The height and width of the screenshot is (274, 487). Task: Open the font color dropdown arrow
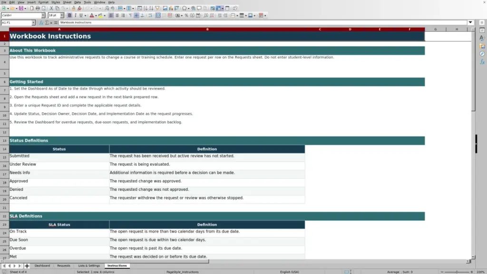[x=96, y=16]
